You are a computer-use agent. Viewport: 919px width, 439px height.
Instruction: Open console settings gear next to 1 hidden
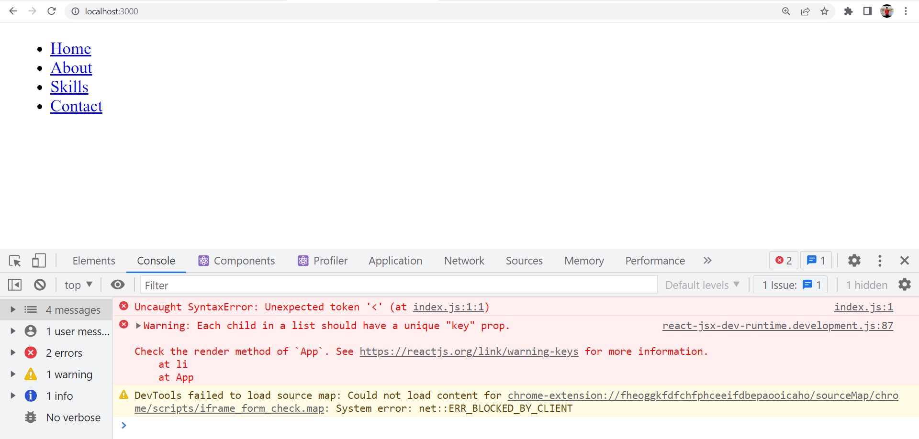[905, 285]
